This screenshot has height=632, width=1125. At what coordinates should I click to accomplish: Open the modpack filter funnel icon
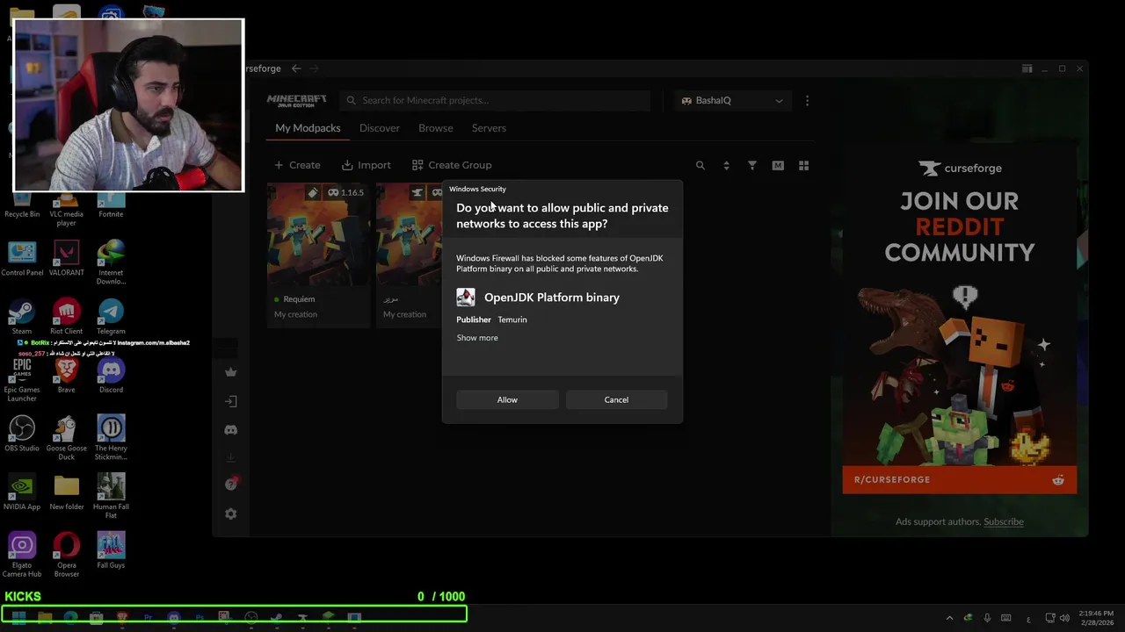pos(752,165)
